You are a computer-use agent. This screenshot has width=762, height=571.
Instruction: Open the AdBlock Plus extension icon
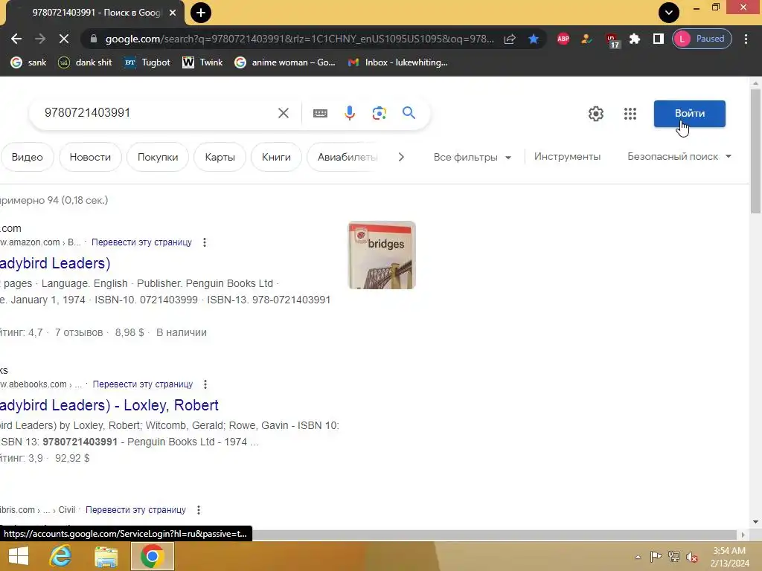(563, 39)
